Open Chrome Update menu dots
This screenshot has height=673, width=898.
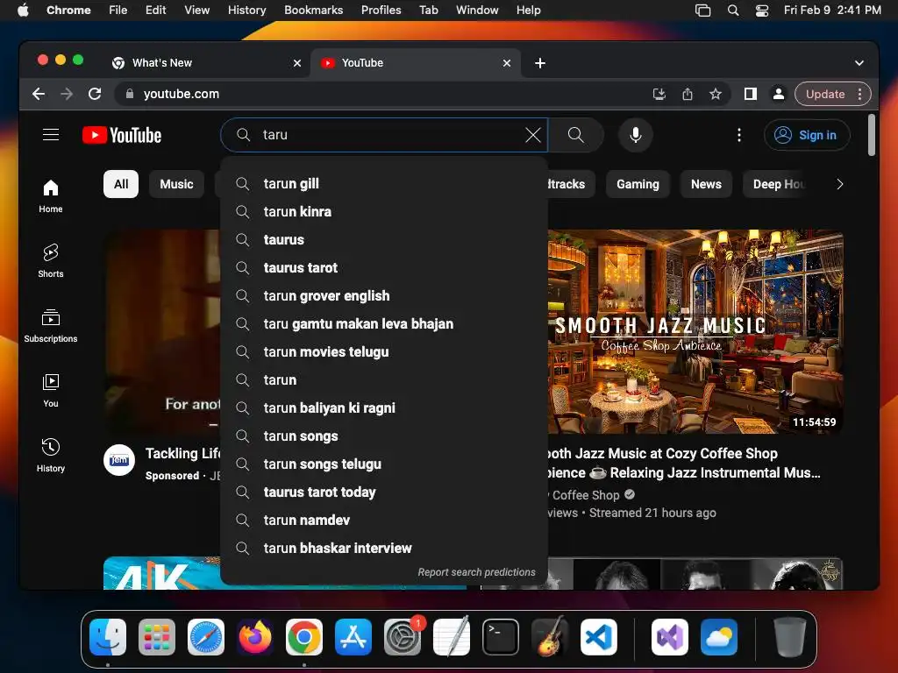pos(859,94)
